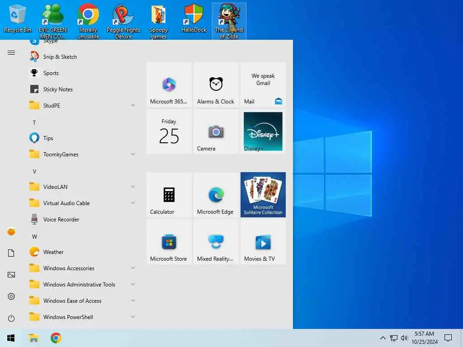The image size is (463, 347).
Task: Expand Windows Ease of Access chevron
Action: tap(133, 300)
